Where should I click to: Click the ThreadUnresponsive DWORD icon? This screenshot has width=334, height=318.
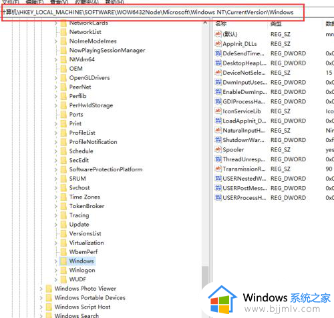(x=218, y=159)
